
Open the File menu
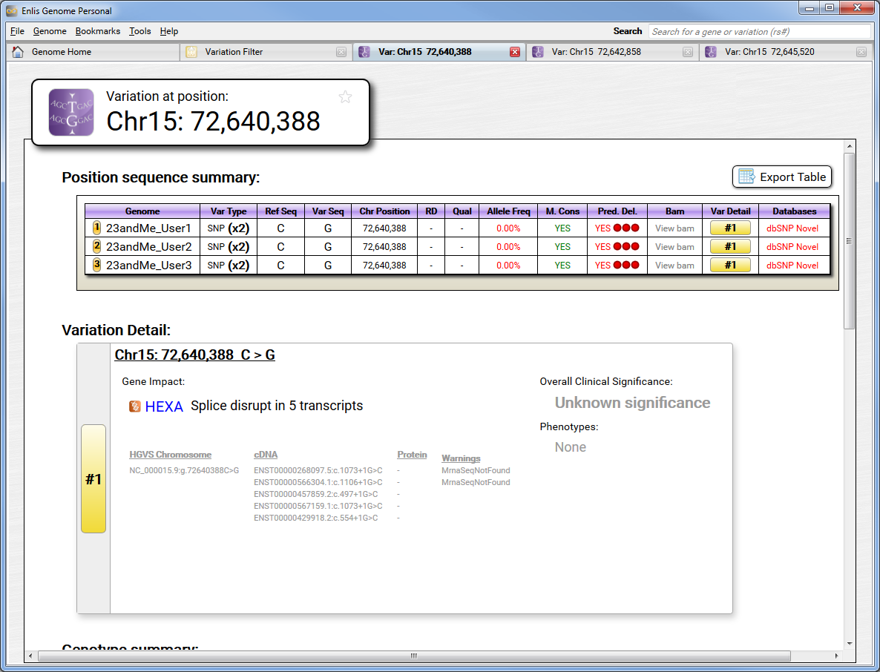[x=17, y=31]
